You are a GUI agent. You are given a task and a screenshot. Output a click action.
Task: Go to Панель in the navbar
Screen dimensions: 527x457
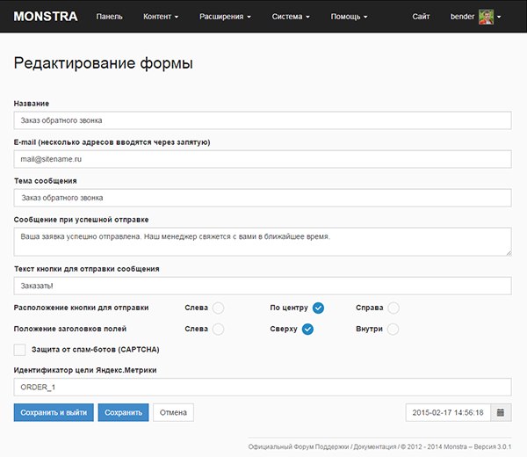(x=109, y=17)
